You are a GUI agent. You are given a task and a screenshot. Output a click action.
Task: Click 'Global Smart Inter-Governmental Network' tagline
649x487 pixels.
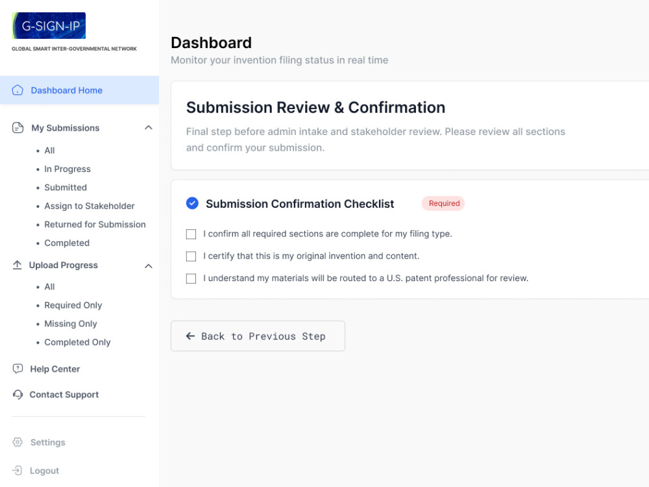74,49
